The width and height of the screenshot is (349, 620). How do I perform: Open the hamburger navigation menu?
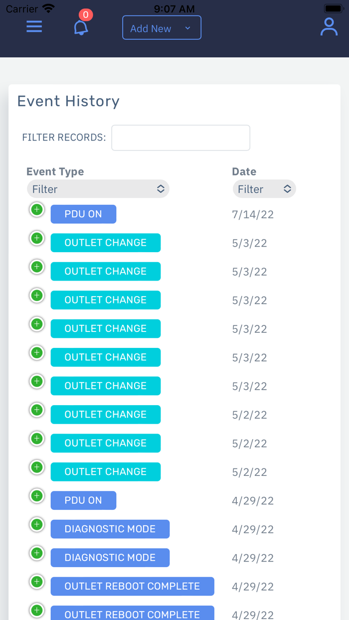[x=34, y=27]
